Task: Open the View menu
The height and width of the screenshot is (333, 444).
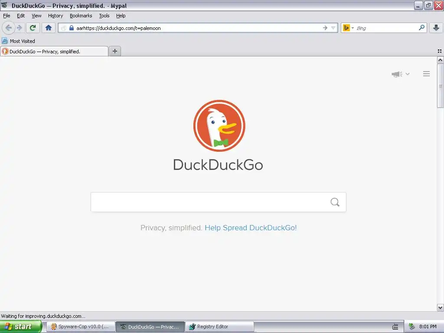Action: point(36,16)
